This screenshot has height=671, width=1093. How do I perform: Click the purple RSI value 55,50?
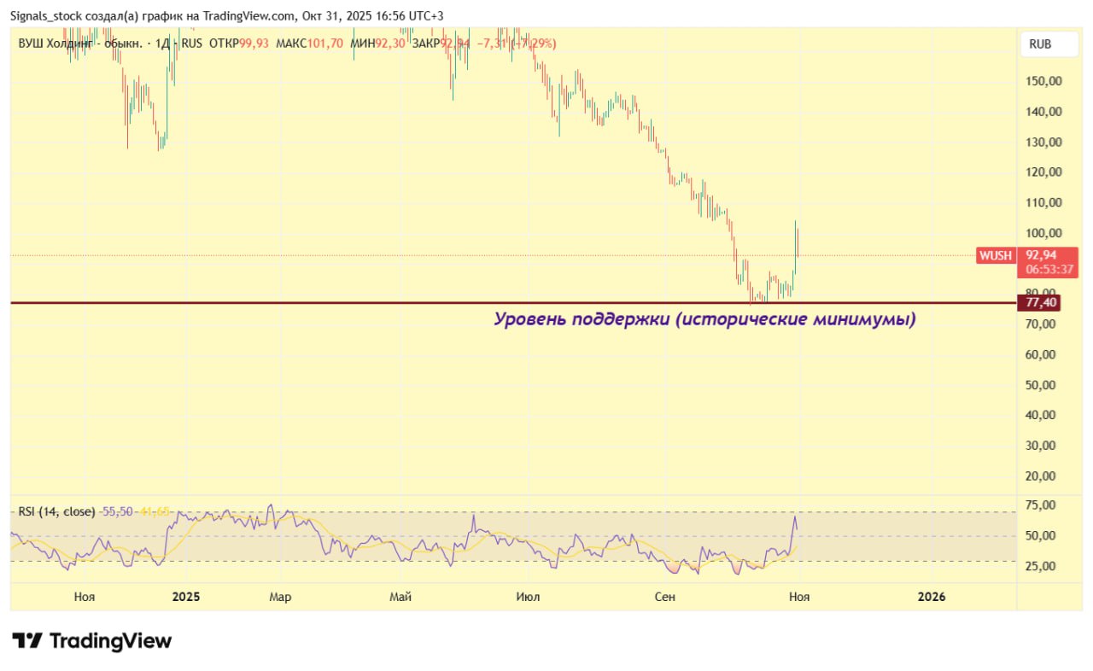pos(117,511)
